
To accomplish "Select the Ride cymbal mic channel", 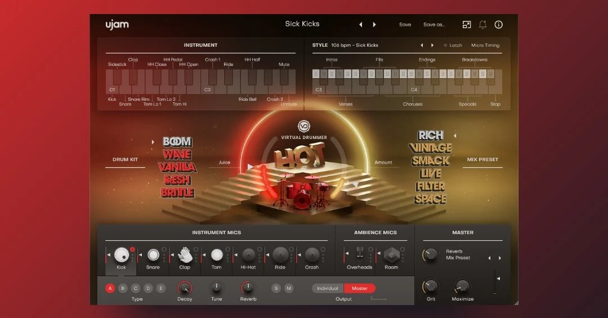I will coord(280,255).
